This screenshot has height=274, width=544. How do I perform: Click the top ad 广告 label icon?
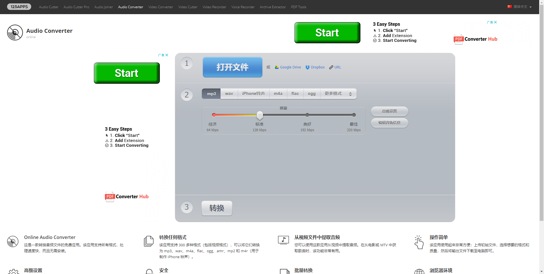coord(490,22)
